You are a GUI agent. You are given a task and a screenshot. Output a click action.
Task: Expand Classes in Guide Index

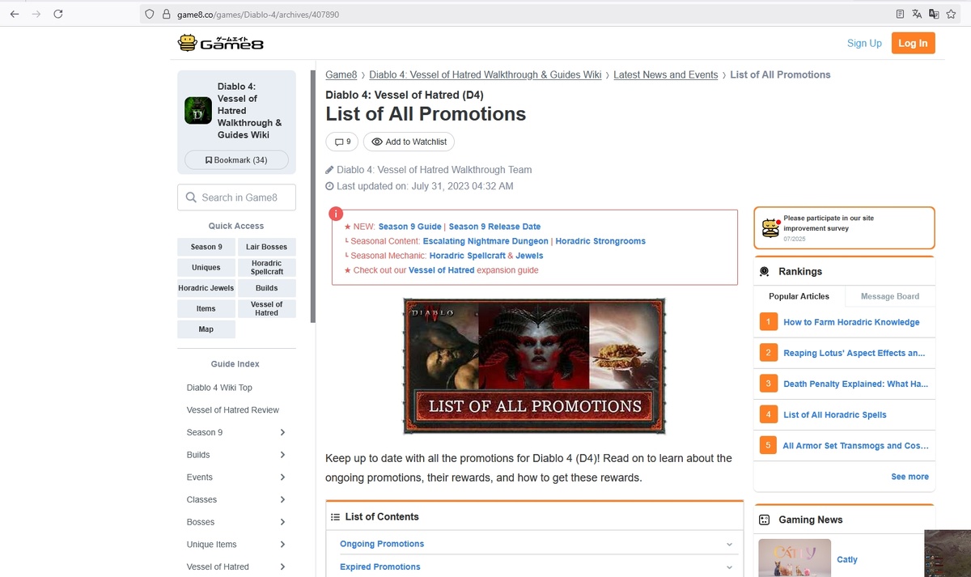[x=282, y=499]
